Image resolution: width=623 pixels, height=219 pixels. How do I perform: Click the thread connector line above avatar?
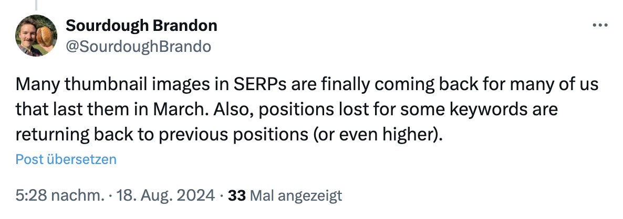tap(36, 5)
